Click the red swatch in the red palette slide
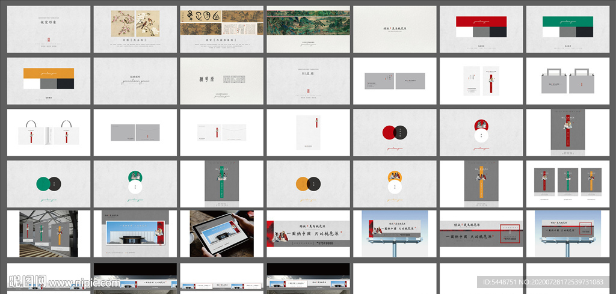The width and height of the screenshot is (616, 294). coord(481,22)
